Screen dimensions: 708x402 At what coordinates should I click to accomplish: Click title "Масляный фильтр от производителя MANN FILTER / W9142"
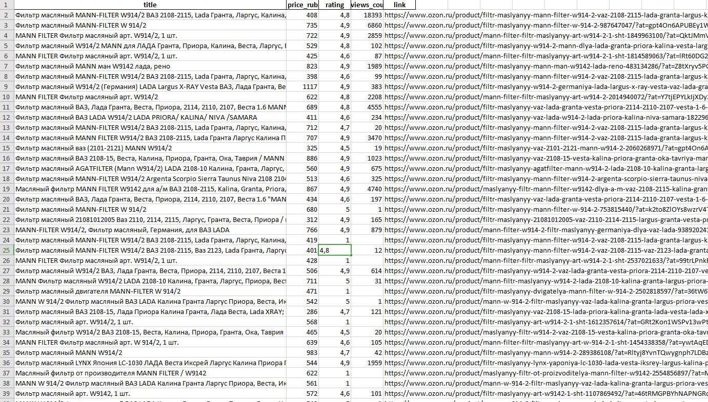coord(111,373)
